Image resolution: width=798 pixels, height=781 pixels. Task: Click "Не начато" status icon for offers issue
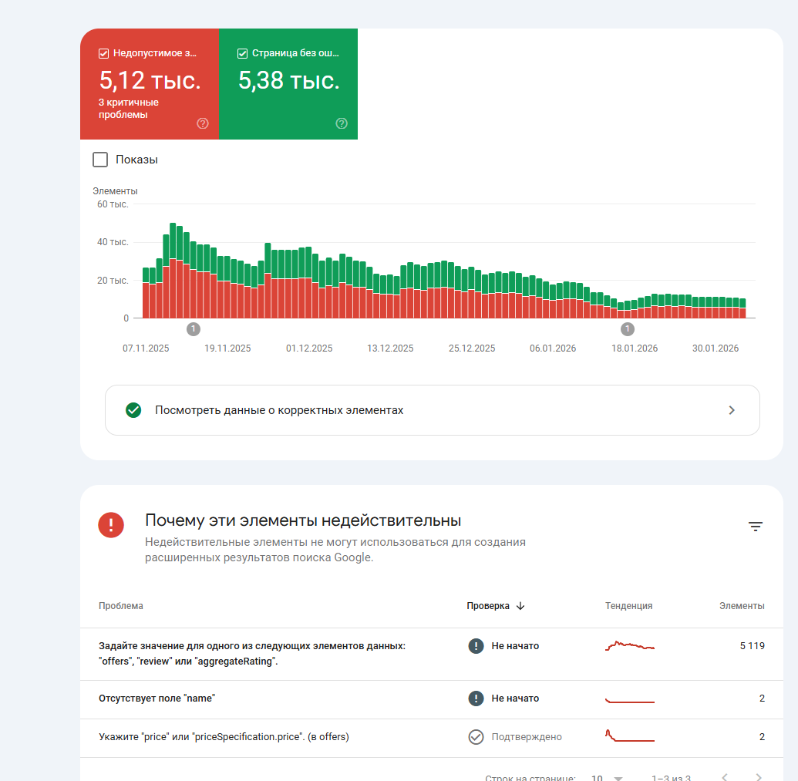(476, 646)
